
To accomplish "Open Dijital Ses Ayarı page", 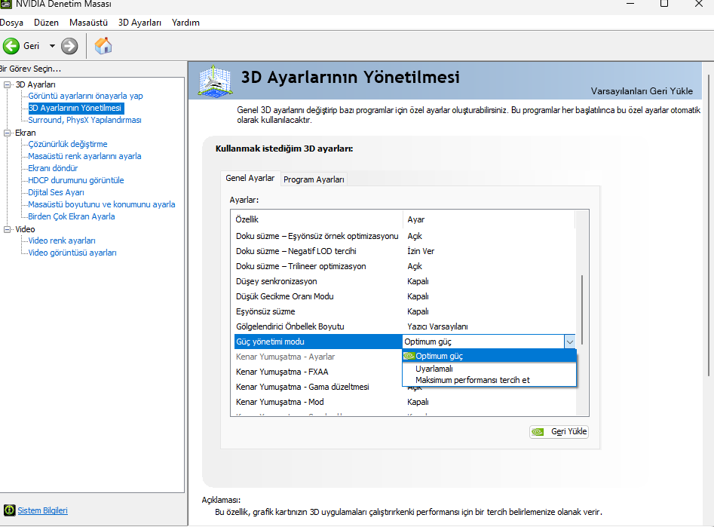I will tap(56, 193).
